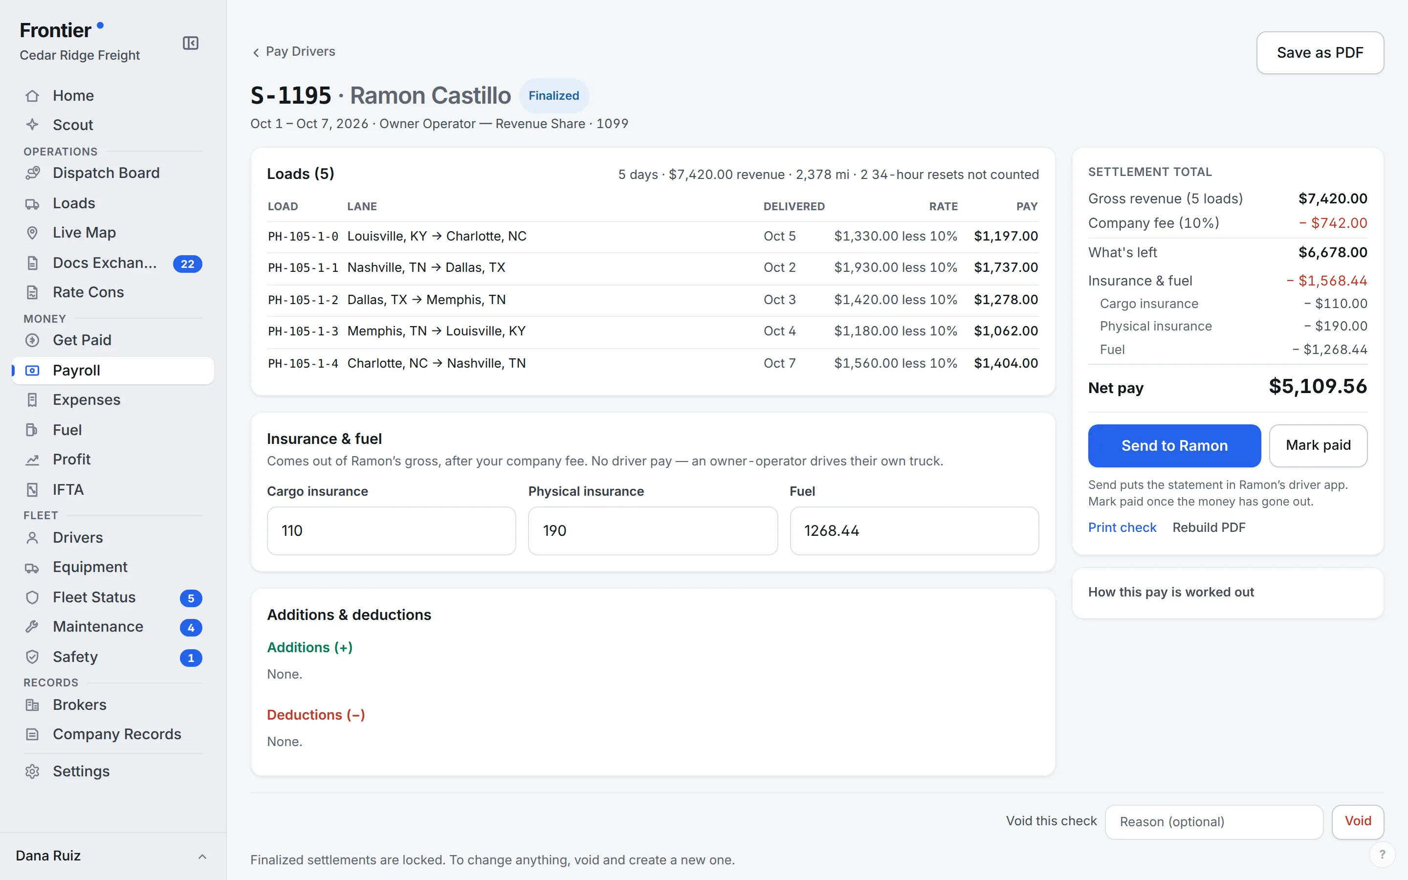Click the Expenses receipt icon
The image size is (1408, 880).
click(33, 400)
